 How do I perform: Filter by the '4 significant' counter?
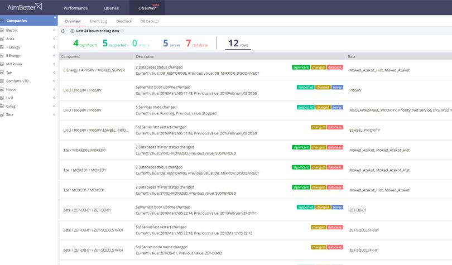tap(85, 44)
